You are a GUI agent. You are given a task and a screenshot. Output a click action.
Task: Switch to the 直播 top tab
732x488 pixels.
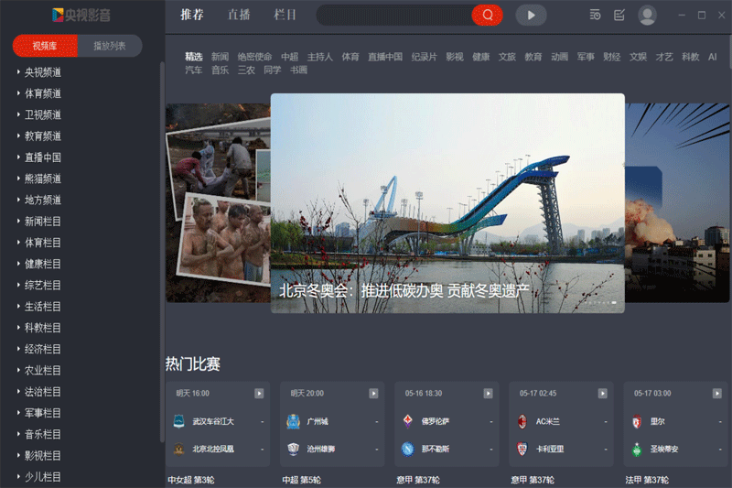[240, 15]
